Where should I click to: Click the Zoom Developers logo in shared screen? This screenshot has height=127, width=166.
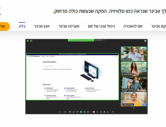tap(34, 56)
